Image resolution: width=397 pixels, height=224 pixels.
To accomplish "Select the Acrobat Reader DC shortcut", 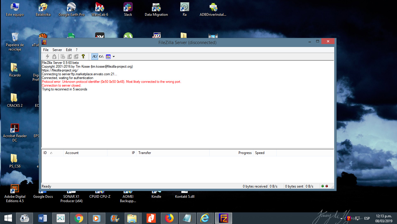I will pyautogui.click(x=15, y=133).
